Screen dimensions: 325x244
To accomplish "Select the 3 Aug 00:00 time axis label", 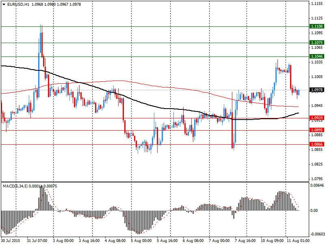I will click(63, 241).
